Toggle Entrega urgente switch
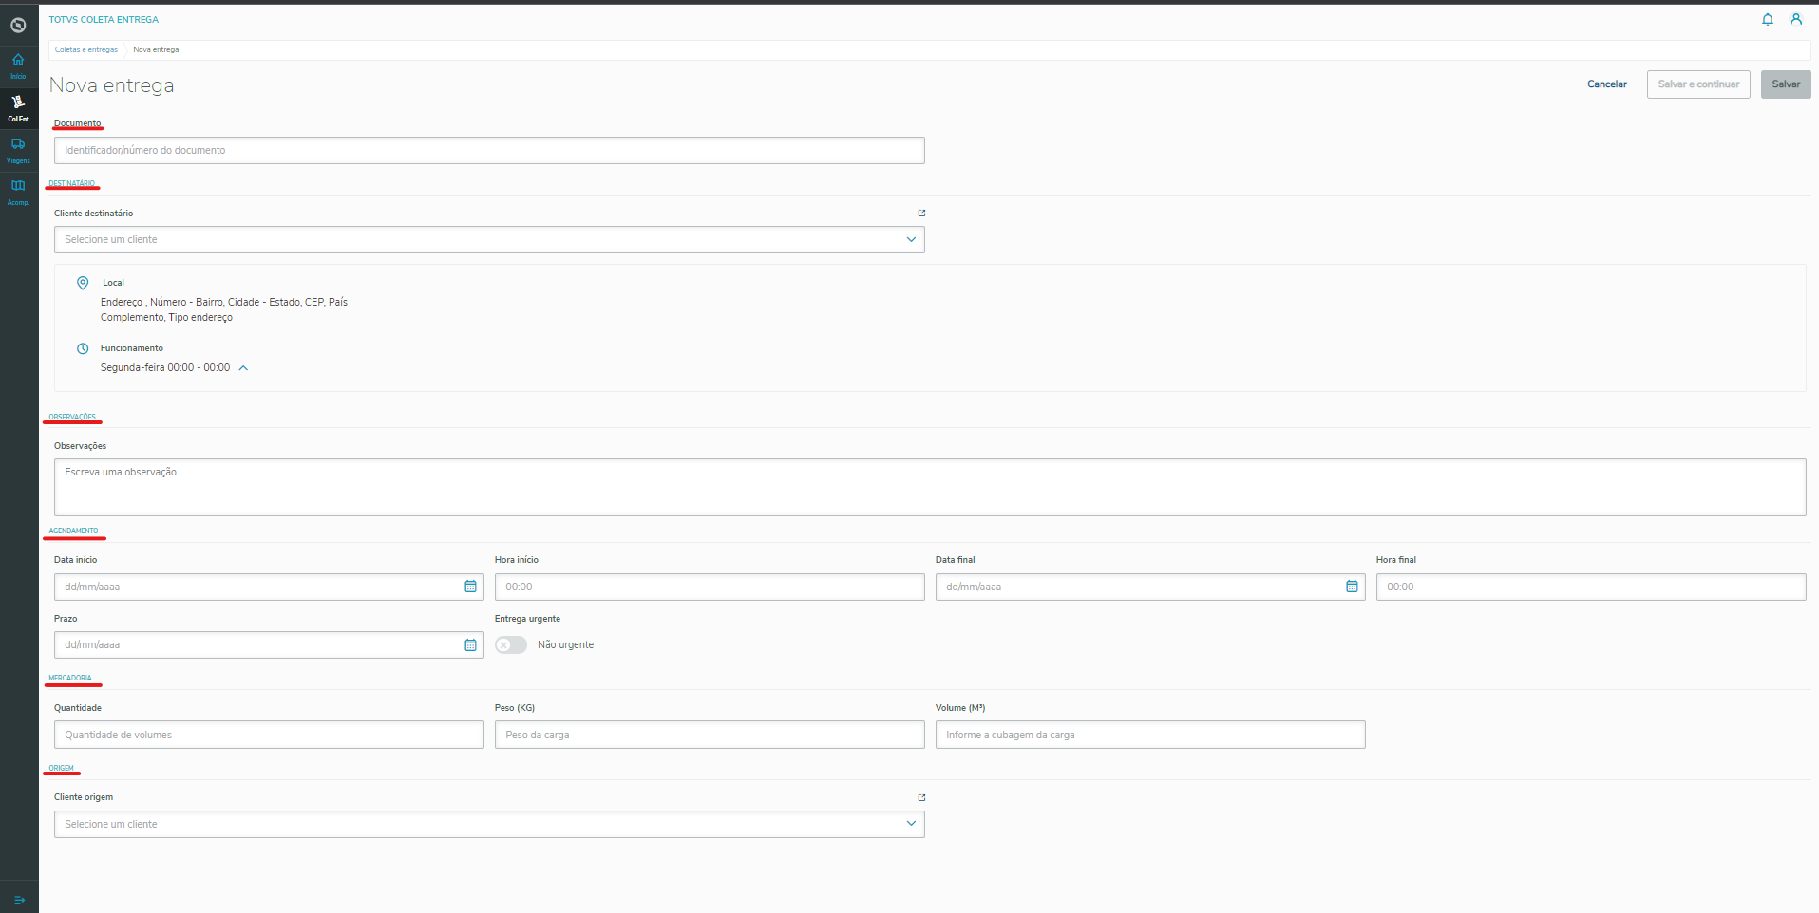 tap(511, 645)
